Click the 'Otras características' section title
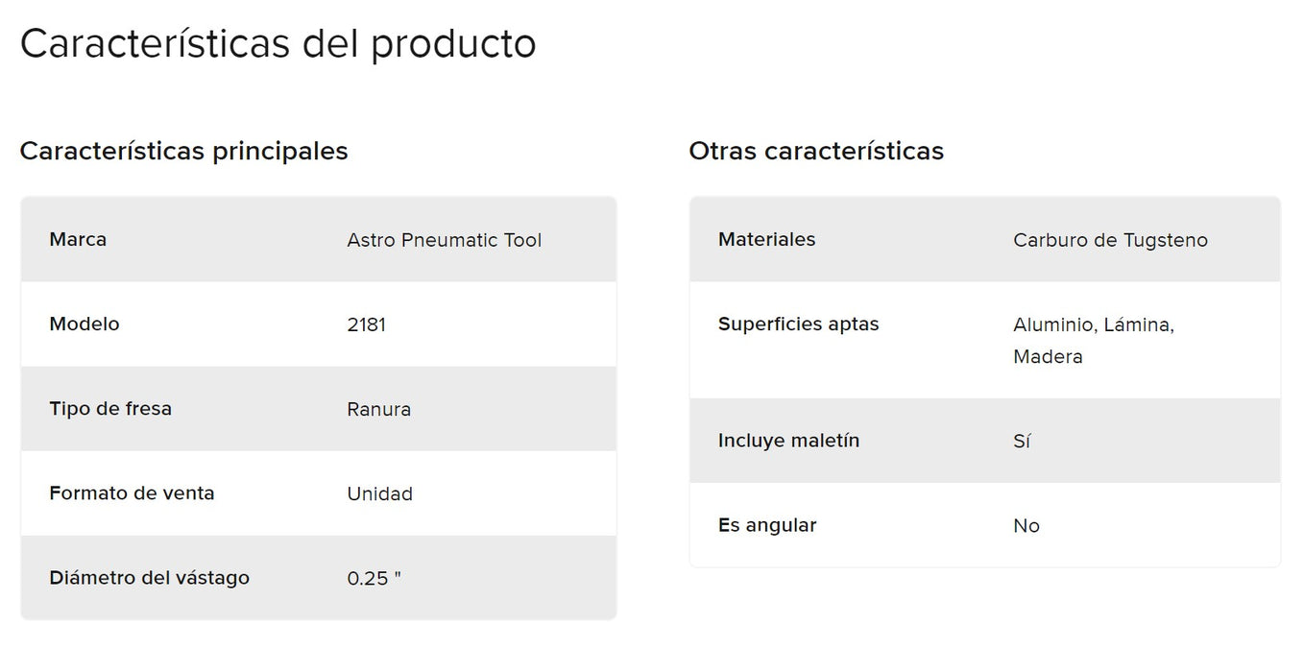1304x672 pixels. click(816, 151)
